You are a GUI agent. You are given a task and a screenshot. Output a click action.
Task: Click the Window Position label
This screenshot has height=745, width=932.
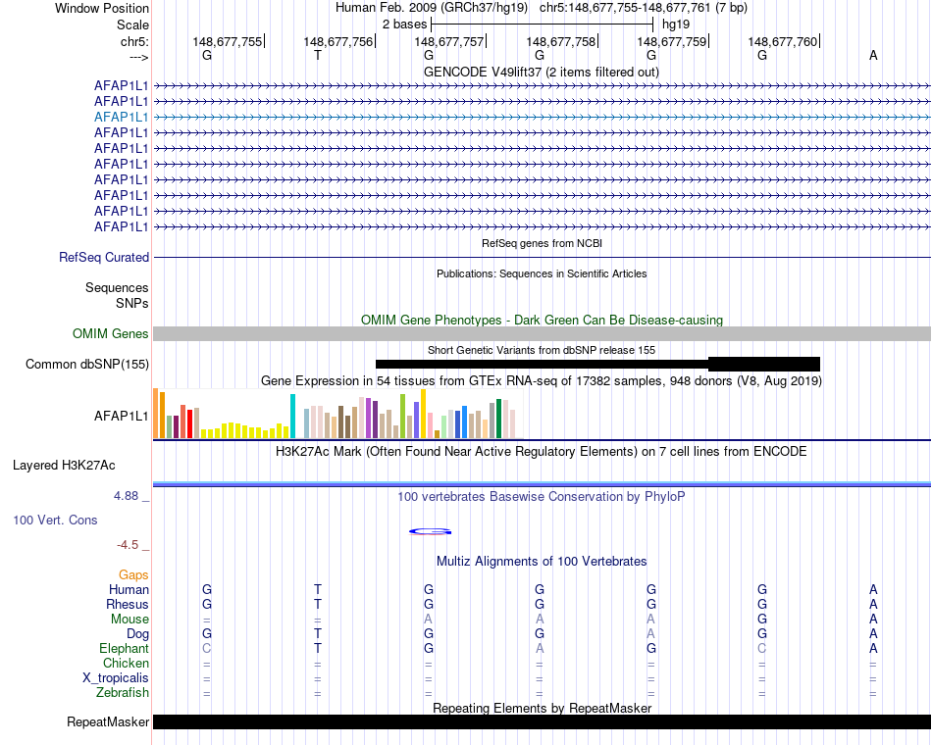pos(102,8)
